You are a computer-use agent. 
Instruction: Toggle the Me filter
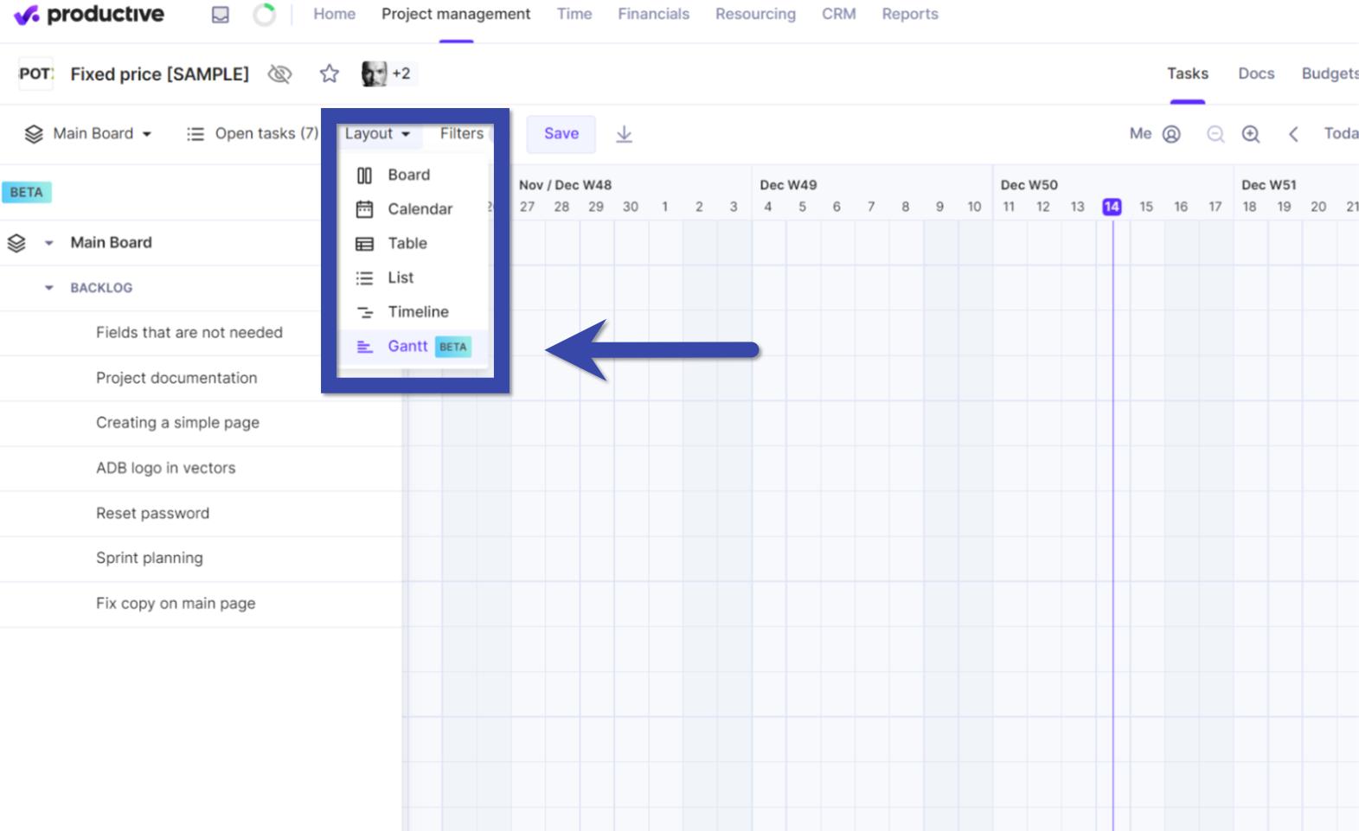point(1140,134)
